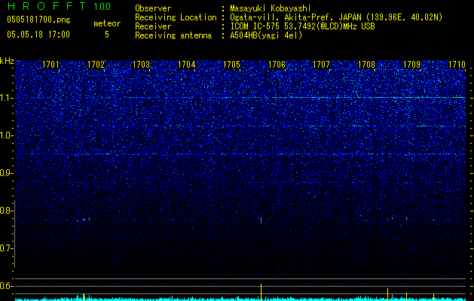Click the 1705 time axis label
Viewport: 474px width, 301px height.
(231, 65)
